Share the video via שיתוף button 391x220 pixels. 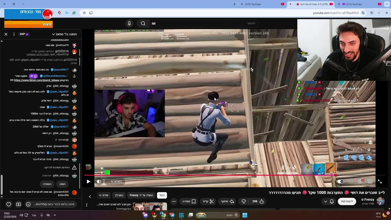[227, 201]
